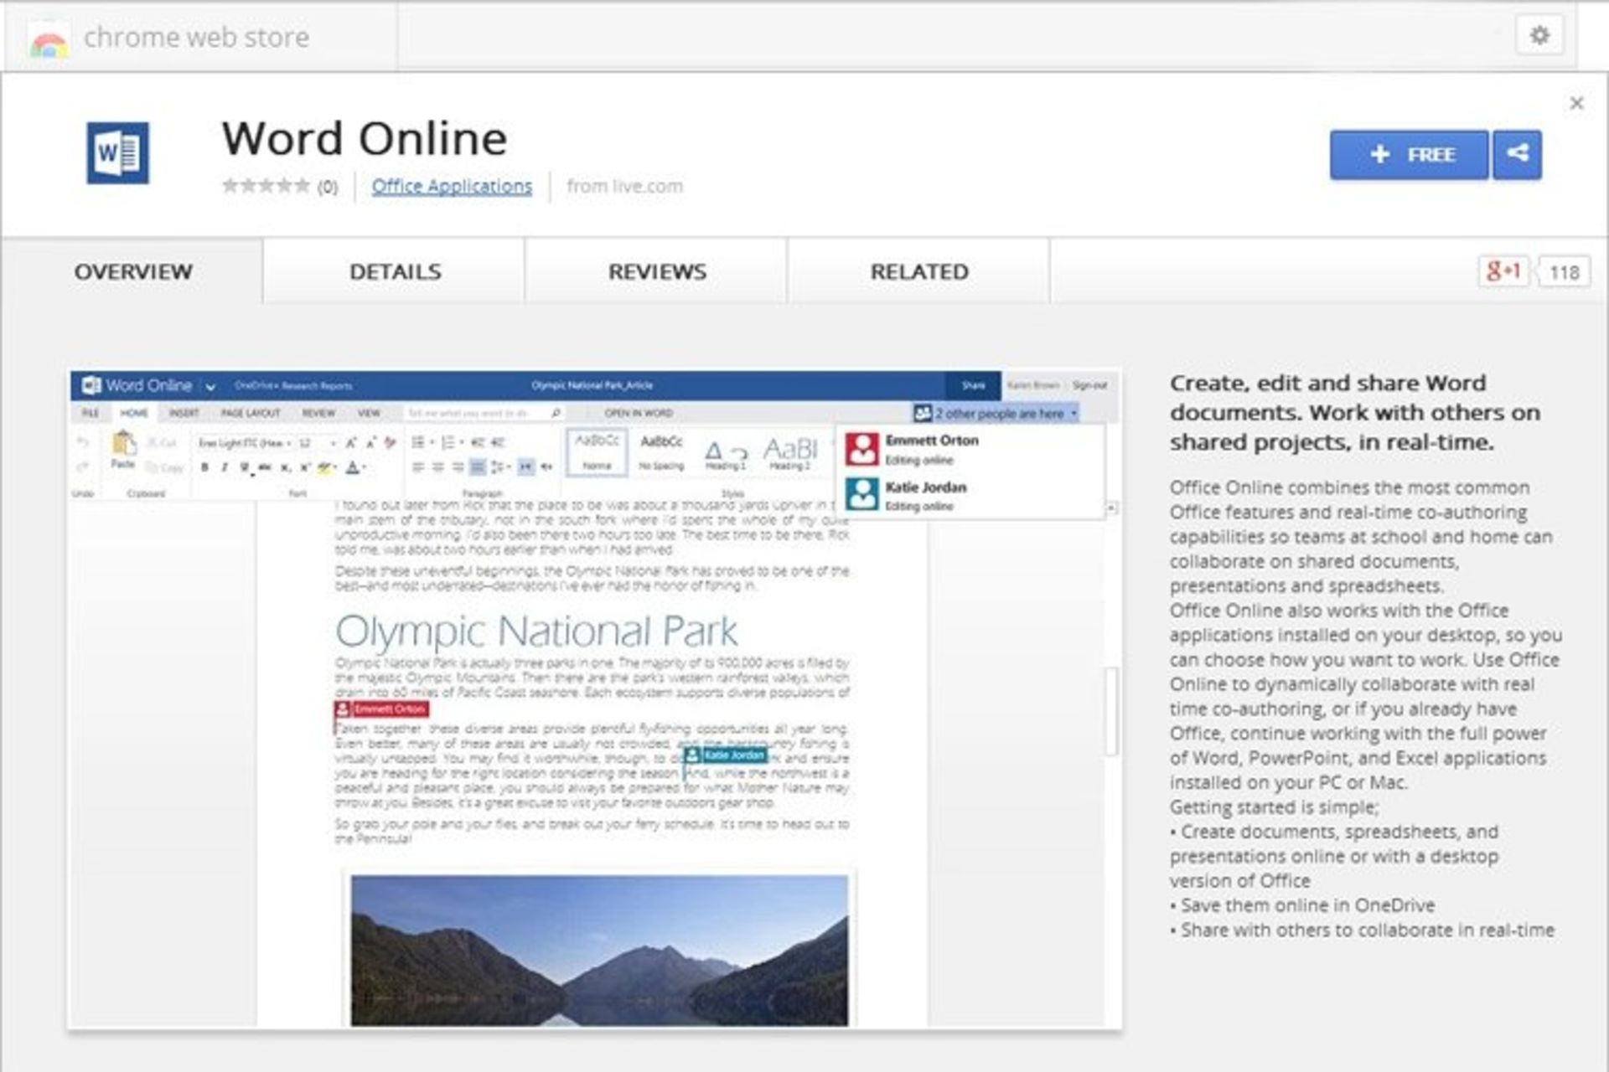Open the INSERT tab in the preview ribbon
The image size is (1609, 1072).
pos(184,413)
